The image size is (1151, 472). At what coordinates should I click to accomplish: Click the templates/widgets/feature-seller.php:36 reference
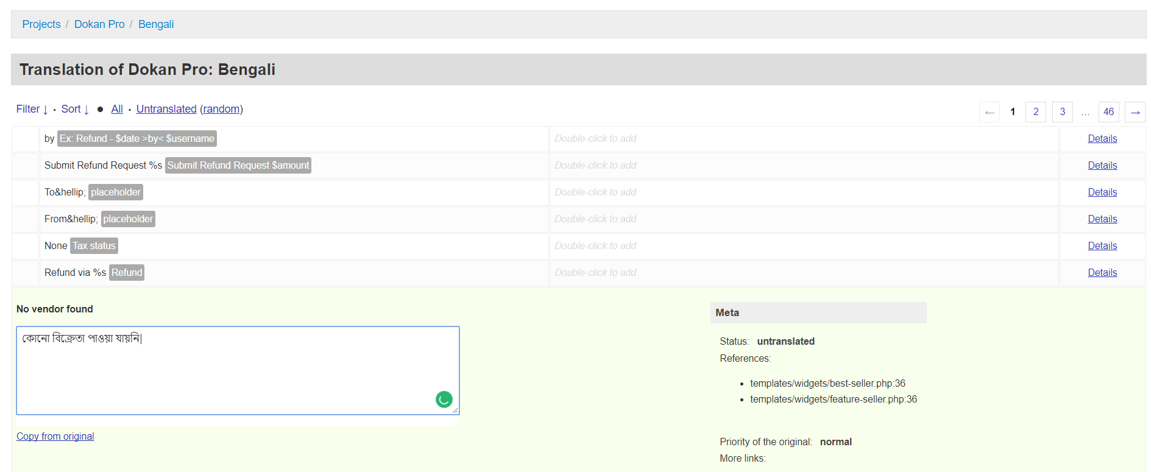tap(834, 400)
